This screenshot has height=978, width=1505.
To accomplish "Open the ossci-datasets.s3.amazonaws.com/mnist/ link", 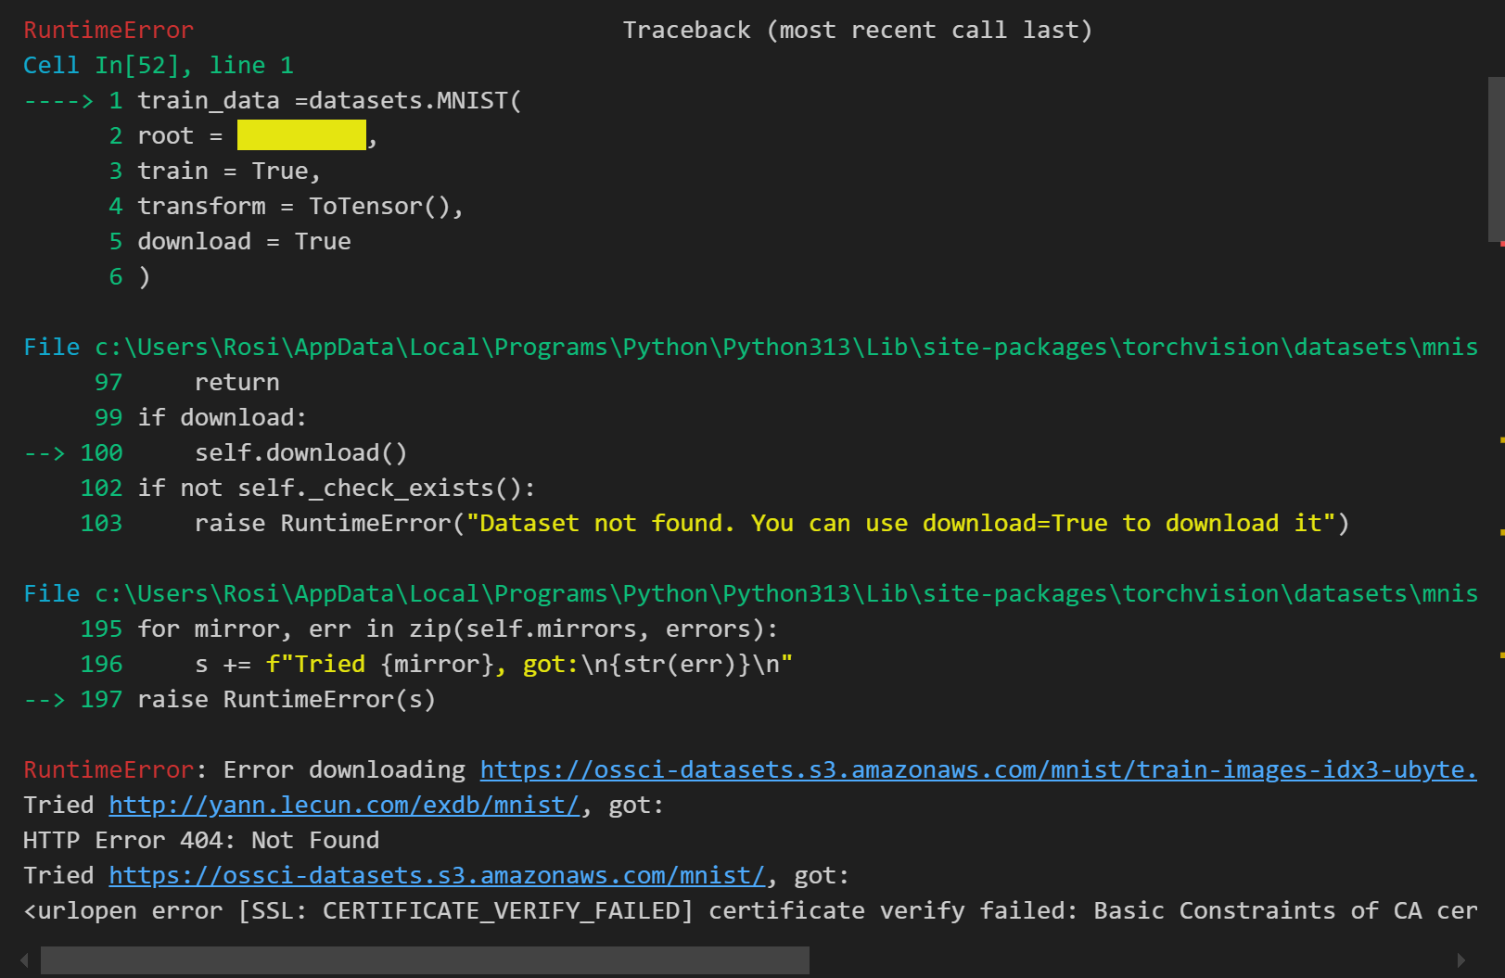I will click(437, 876).
